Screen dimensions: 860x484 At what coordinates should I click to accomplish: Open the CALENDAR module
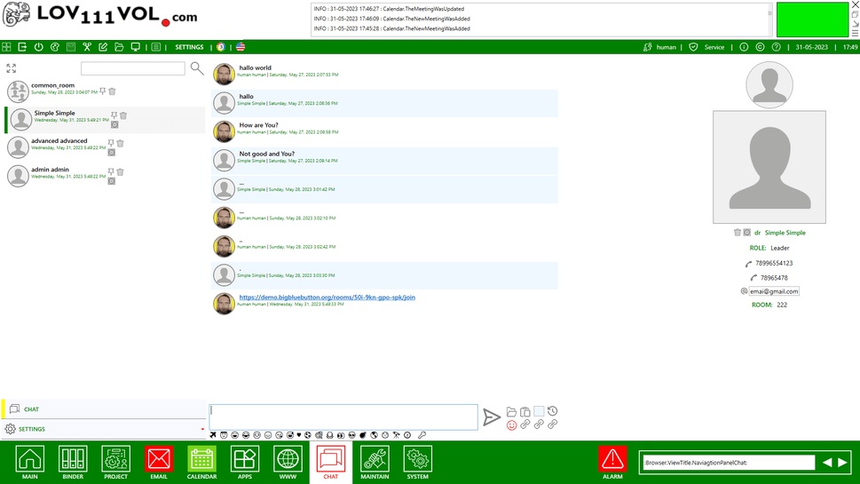pyautogui.click(x=201, y=463)
